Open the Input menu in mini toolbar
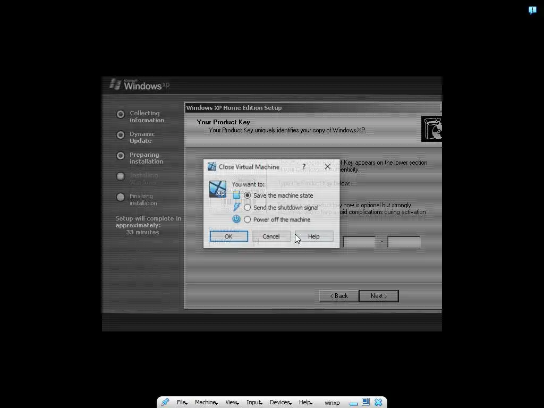This screenshot has height=408, width=544. [254, 402]
